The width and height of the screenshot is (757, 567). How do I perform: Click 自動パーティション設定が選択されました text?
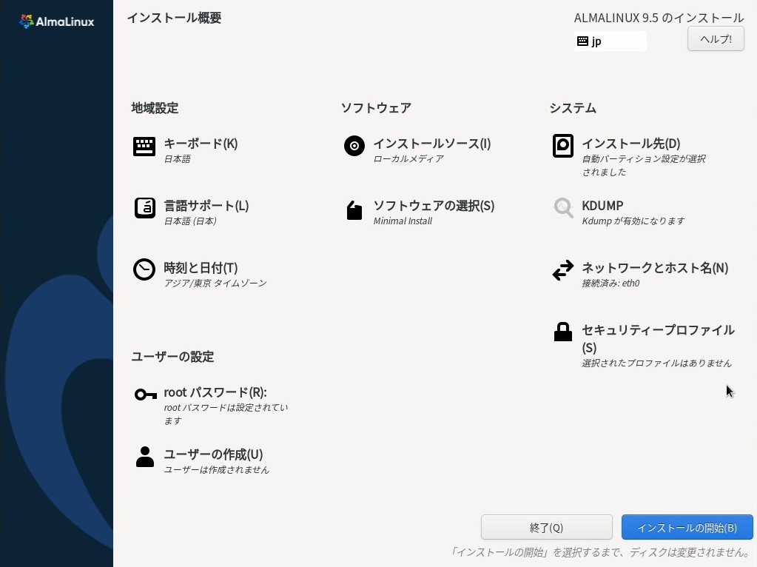[644, 165]
